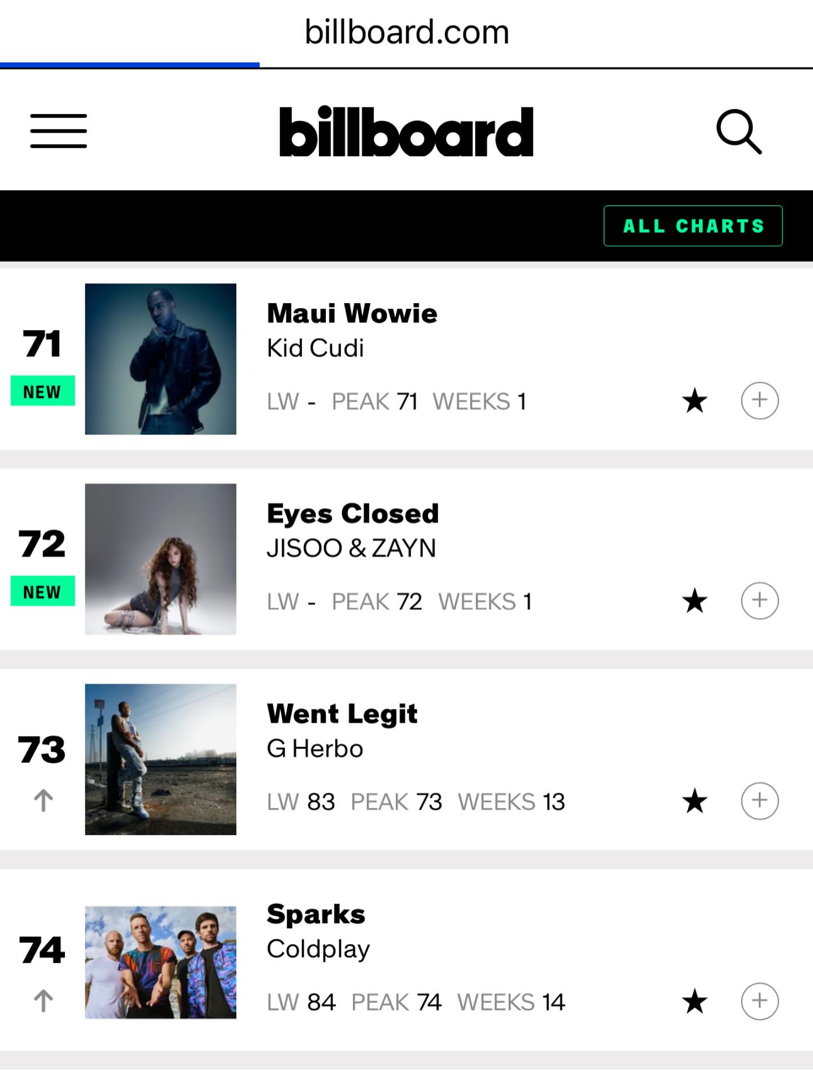Screen dimensions: 813x1084
Task: Click the star icon for Sparks
Action: click(x=694, y=1002)
